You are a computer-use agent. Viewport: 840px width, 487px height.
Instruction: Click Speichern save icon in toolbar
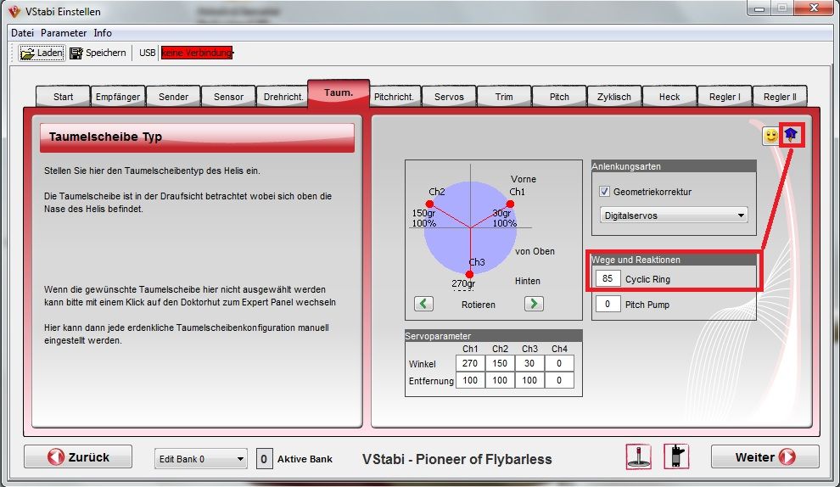76,53
